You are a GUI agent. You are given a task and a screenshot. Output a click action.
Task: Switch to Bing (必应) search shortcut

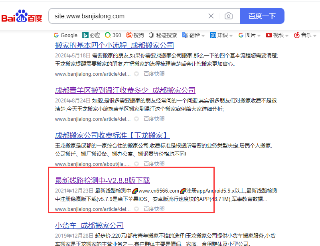point(91,35)
